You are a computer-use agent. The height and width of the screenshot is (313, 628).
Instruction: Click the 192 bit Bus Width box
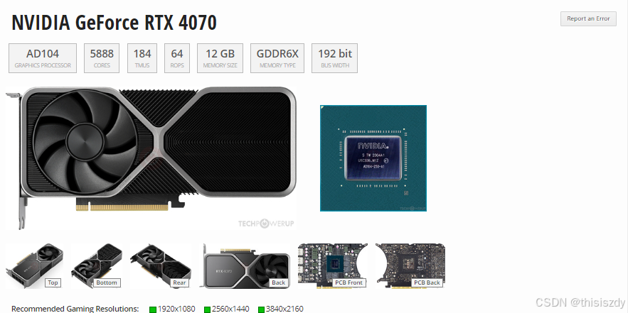coord(334,58)
